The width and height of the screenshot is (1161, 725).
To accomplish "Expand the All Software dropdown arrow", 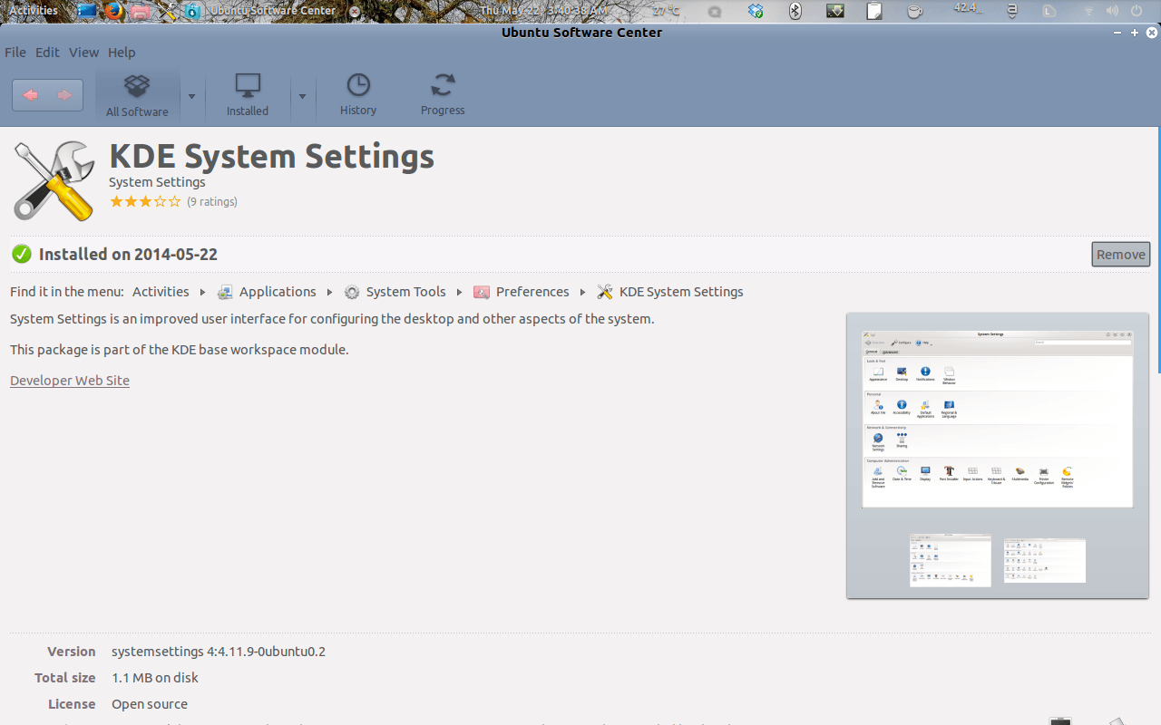I will point(191,96).
